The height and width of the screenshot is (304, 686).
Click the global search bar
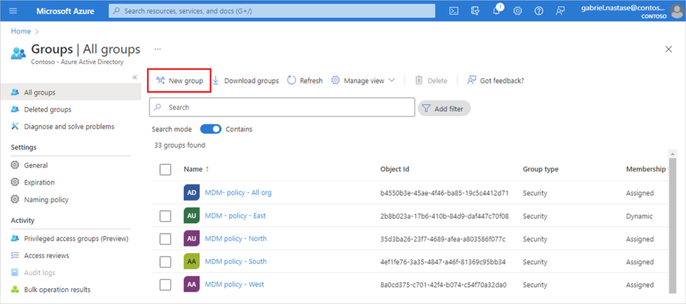[272, 11]
